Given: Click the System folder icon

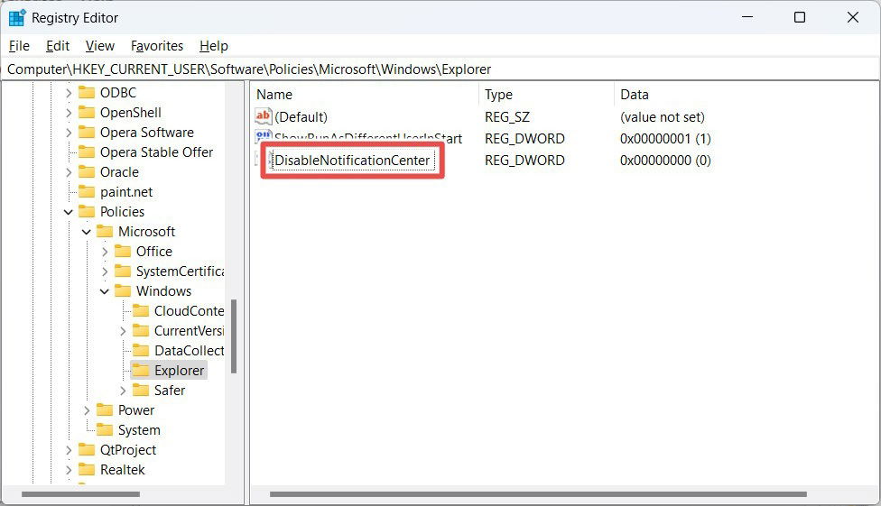Looking at the screenshot, I should pos(105,430).
